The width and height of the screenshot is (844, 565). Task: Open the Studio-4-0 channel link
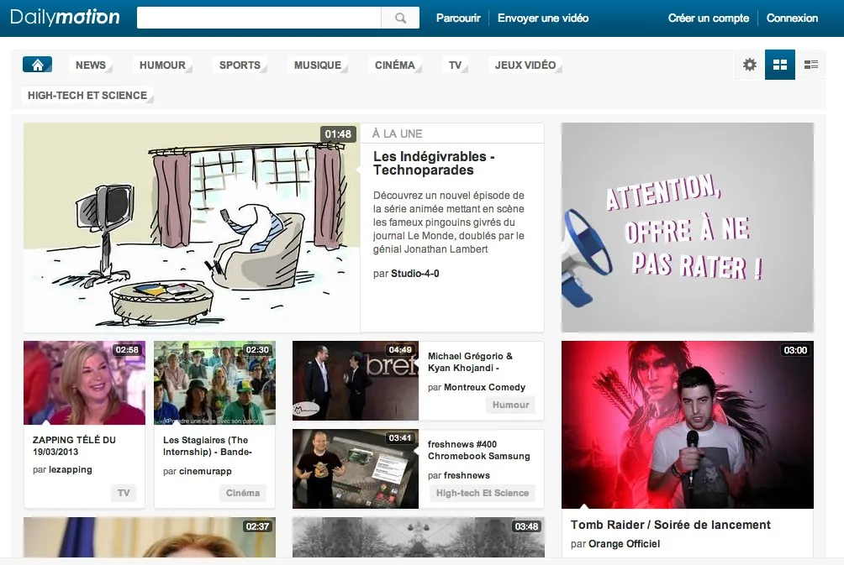[415, 274]
